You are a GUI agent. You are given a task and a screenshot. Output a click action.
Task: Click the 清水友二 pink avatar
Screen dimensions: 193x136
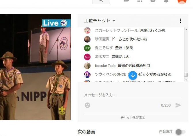tap(87, 57)
